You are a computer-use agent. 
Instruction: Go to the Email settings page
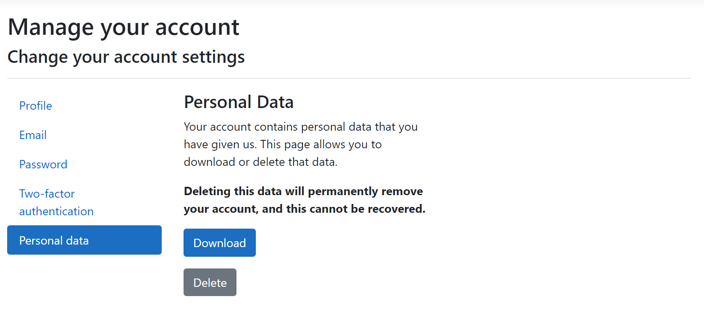click(33, 135)
